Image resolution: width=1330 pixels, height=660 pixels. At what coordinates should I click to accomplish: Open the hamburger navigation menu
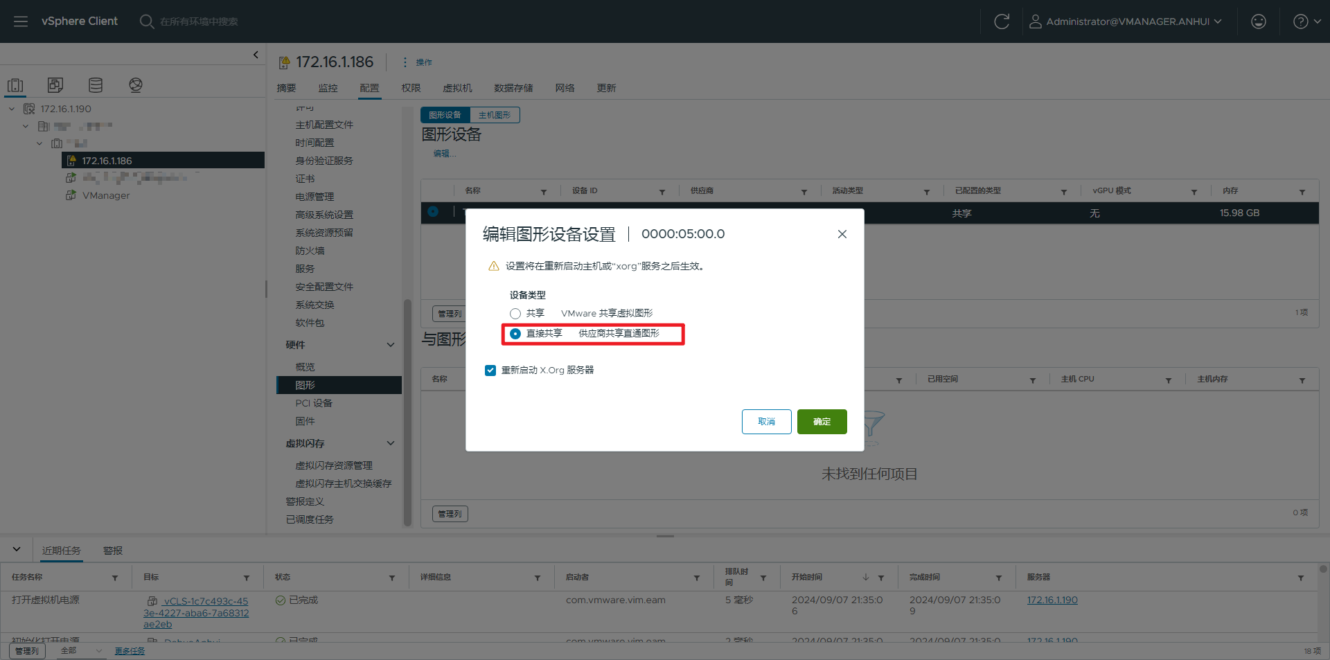(x=21, y=21)
